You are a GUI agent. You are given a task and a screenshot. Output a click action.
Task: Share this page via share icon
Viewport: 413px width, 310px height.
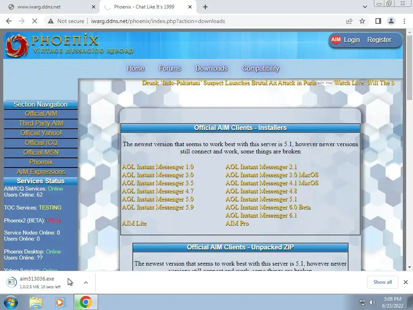coord(349,21)
